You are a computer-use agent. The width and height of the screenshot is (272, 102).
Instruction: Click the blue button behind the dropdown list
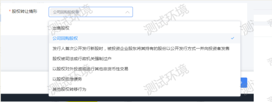[244, 83]
